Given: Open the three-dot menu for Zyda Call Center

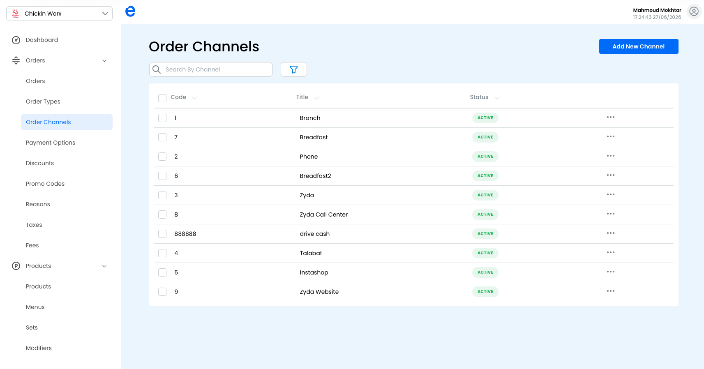Looking at the screenshot, I should coord(611,214).
